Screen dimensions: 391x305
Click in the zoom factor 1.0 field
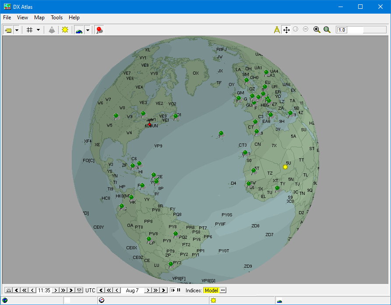coord(342,30)
